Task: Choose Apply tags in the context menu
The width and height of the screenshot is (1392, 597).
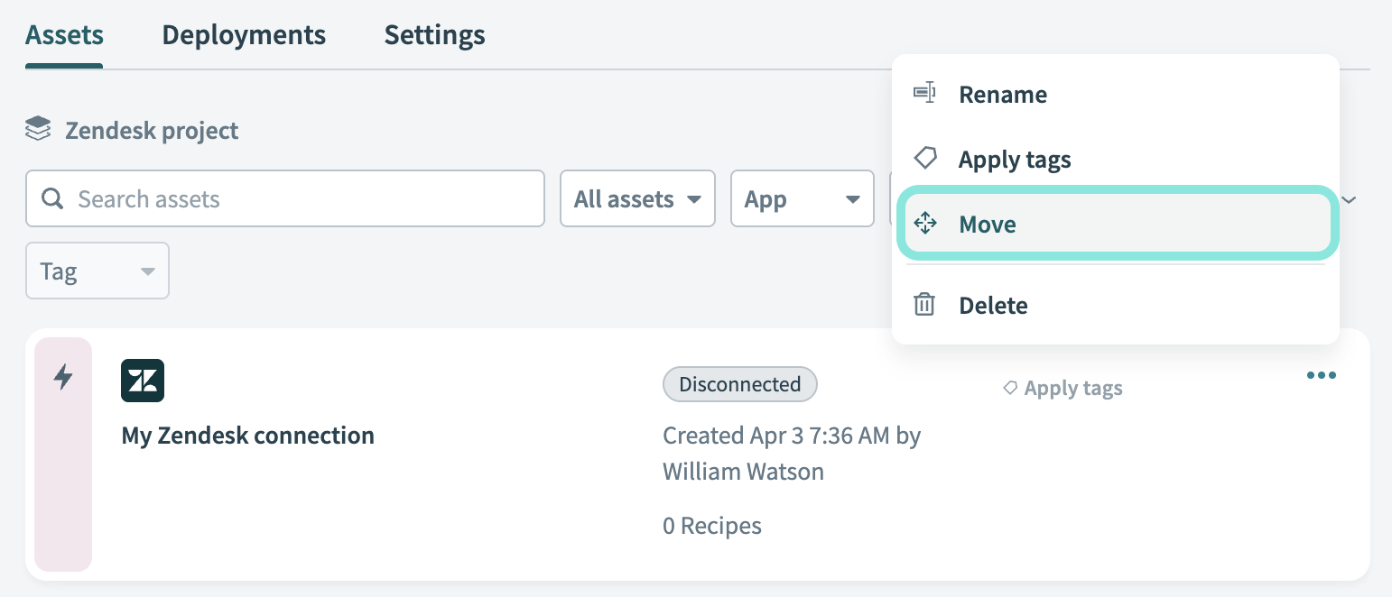Action: (1014, 160)
